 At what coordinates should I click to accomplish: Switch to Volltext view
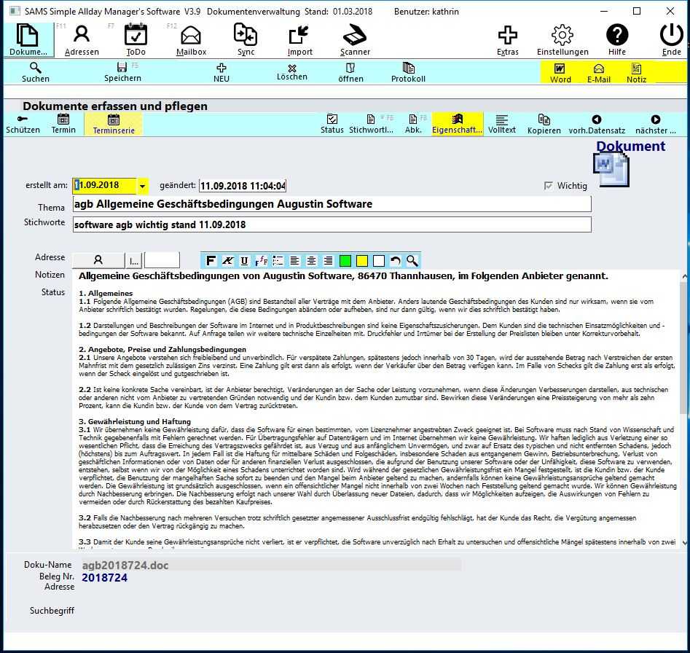[x=501, y=124]
